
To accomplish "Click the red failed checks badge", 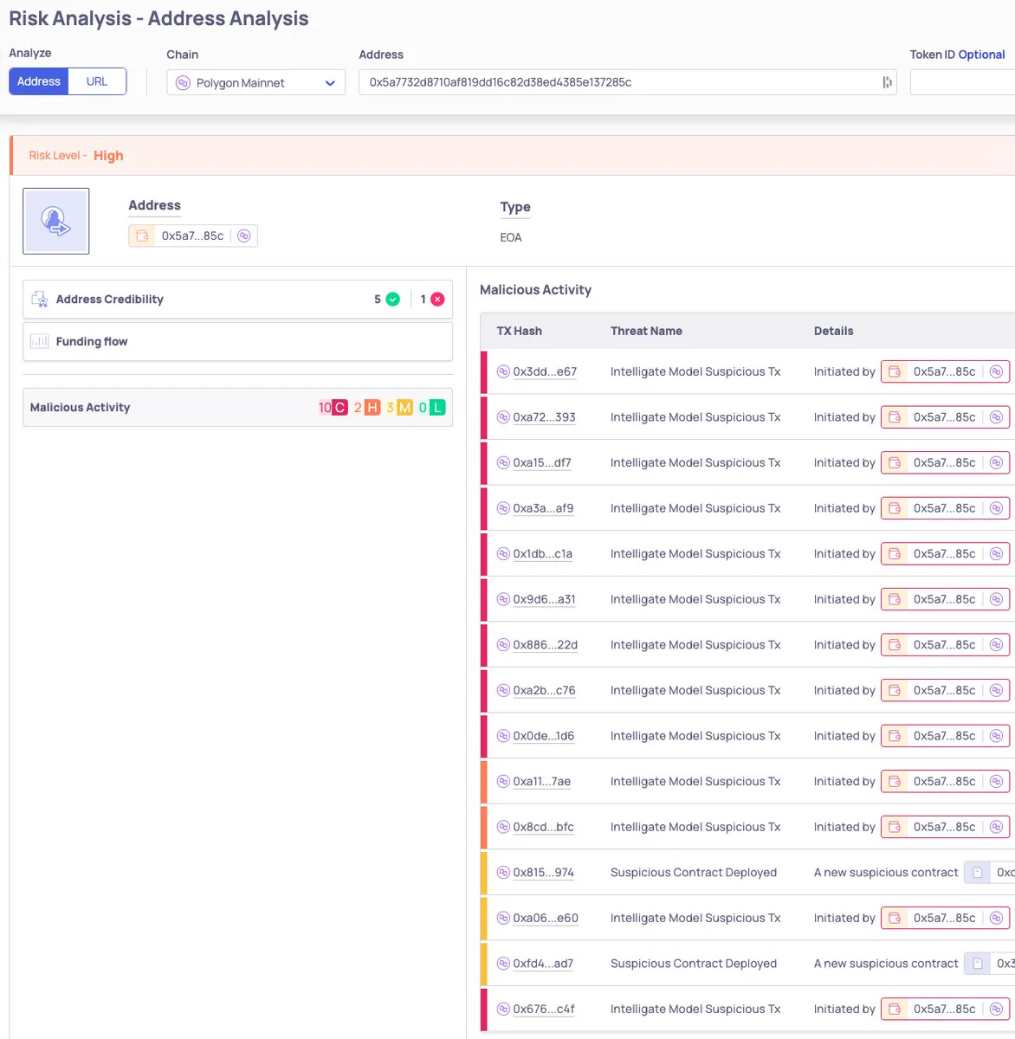I will 437,300.
